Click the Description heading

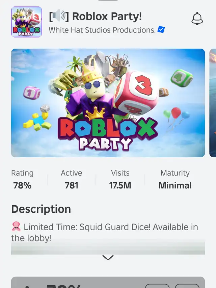tap(41, 209)
